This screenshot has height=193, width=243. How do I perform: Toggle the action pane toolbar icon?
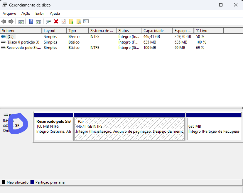point(38,21)
